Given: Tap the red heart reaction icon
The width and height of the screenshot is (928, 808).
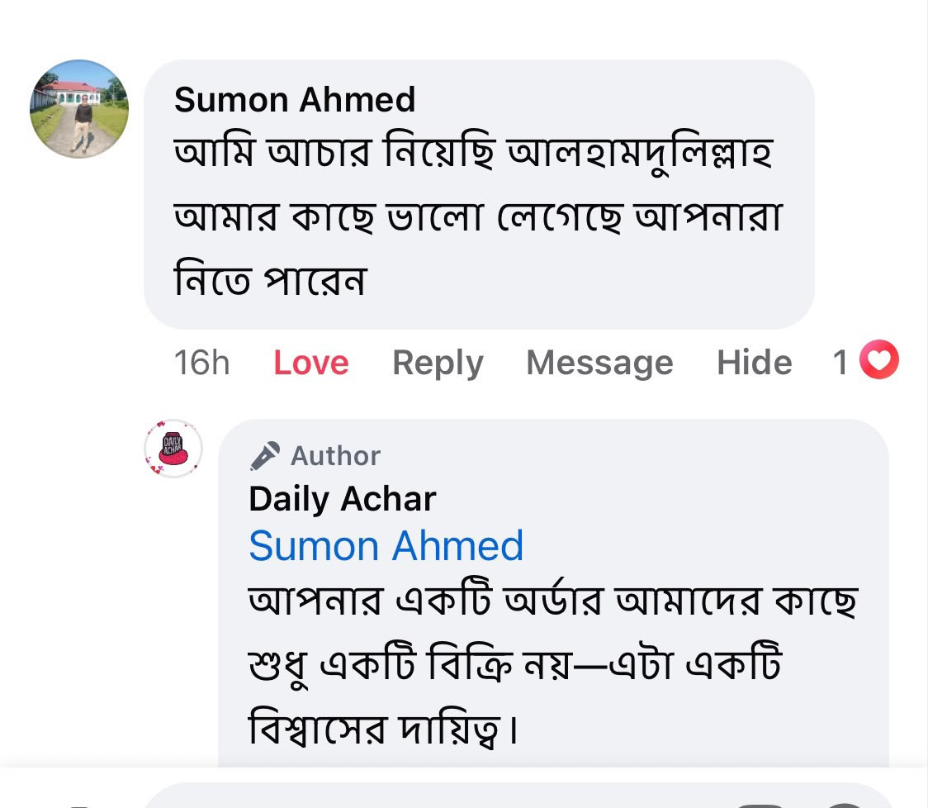Looking at the screenshot, I should pyautogui.click(x=879, y=359).
